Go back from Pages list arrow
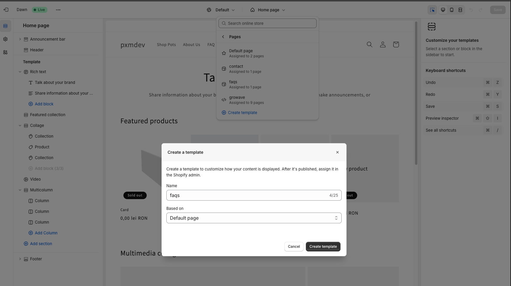 (x=223, y=37)
